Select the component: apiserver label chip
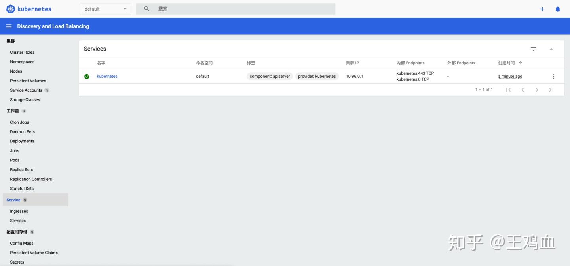Screen dimensions: 570x266 point(270,76)
